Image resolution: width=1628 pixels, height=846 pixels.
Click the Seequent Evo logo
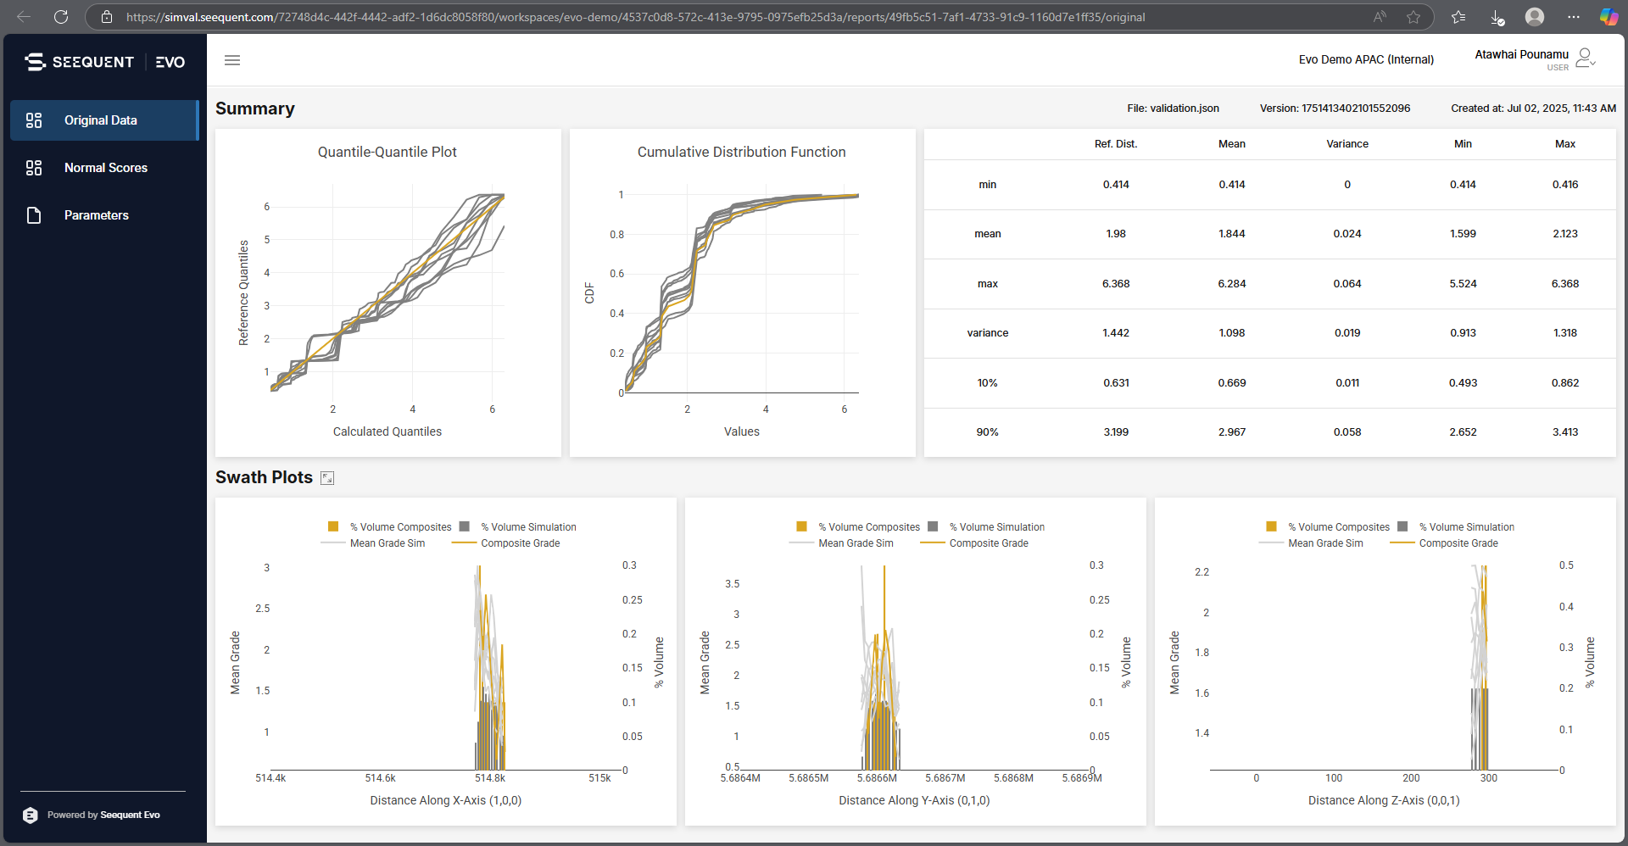pos(104,62)
